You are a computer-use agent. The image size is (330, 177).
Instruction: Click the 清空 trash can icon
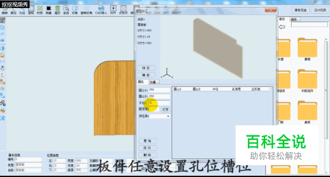(x=57, y=9)
